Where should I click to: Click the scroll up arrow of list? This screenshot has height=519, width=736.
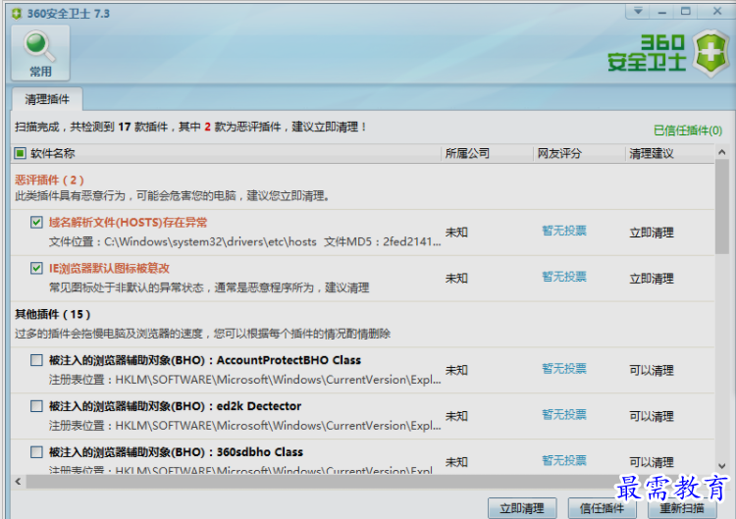[722, 152]
